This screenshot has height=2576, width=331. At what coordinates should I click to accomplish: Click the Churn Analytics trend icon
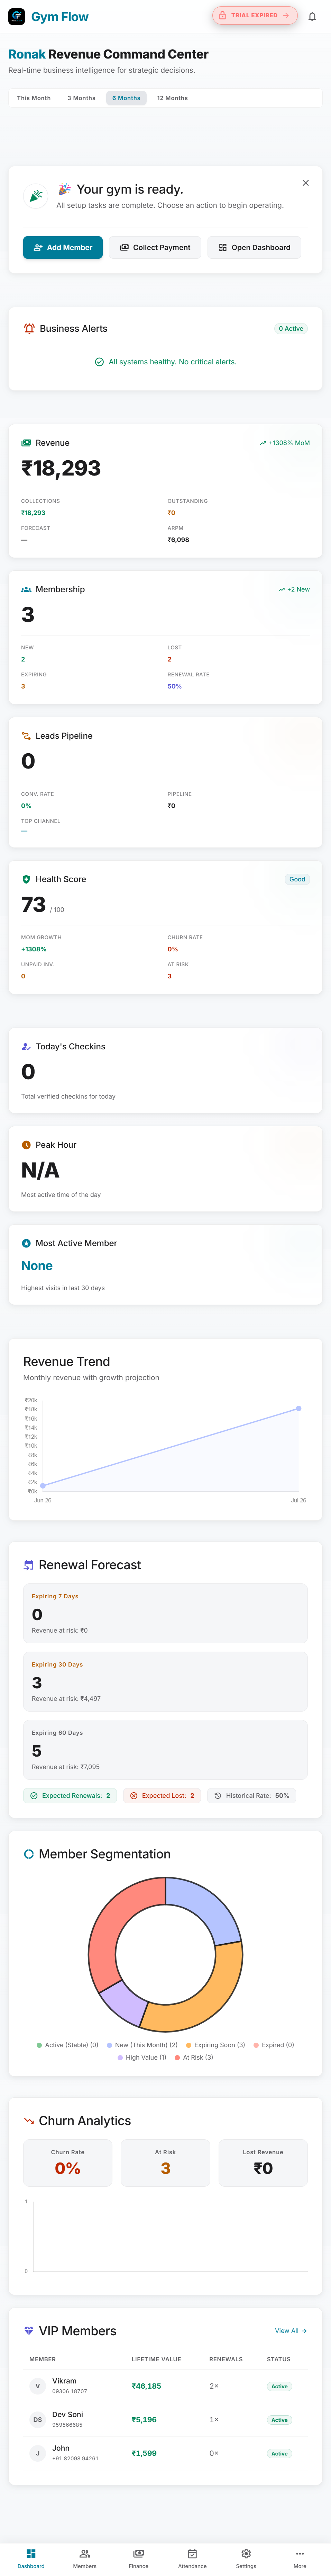click(29, 2121)
